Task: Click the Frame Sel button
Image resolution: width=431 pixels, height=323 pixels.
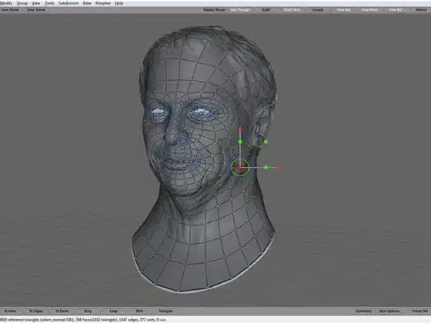Action: coord(419,311)
